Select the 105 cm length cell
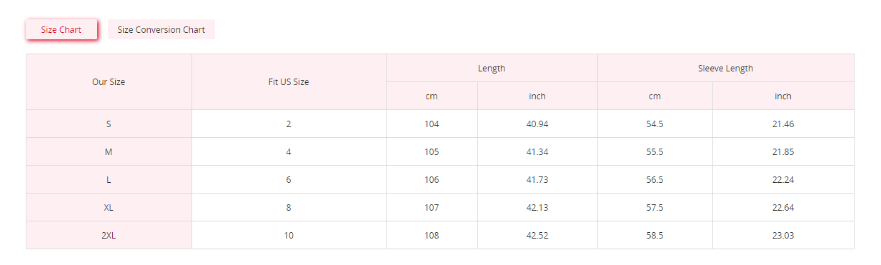881x265 pixels. 432,151
